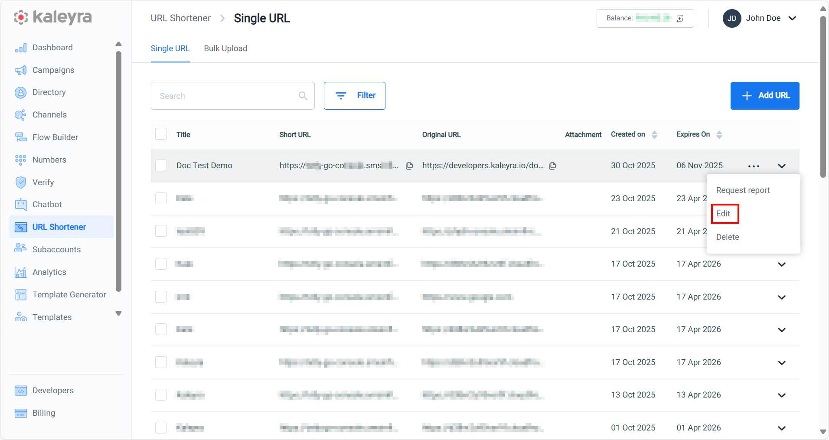829x440 pixels.
Task: Click the Balance display box
Action: click(x=645, y=18)
